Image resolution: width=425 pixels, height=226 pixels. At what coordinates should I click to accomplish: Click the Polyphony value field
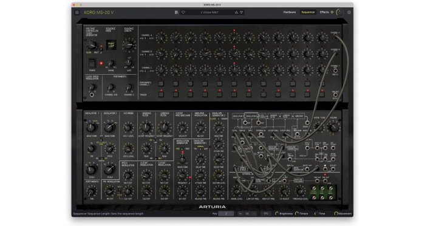tap(226, 213)
